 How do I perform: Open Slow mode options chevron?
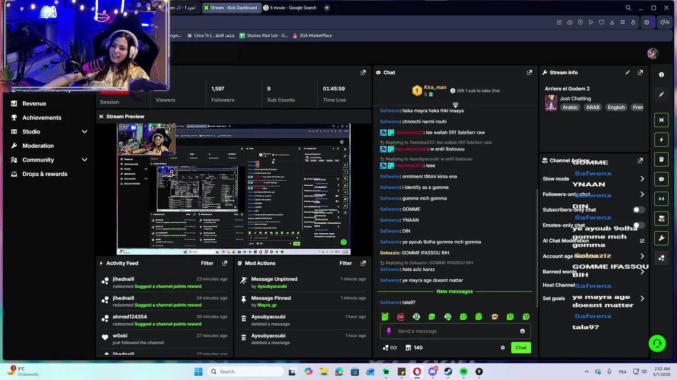[x=642, y=179]
